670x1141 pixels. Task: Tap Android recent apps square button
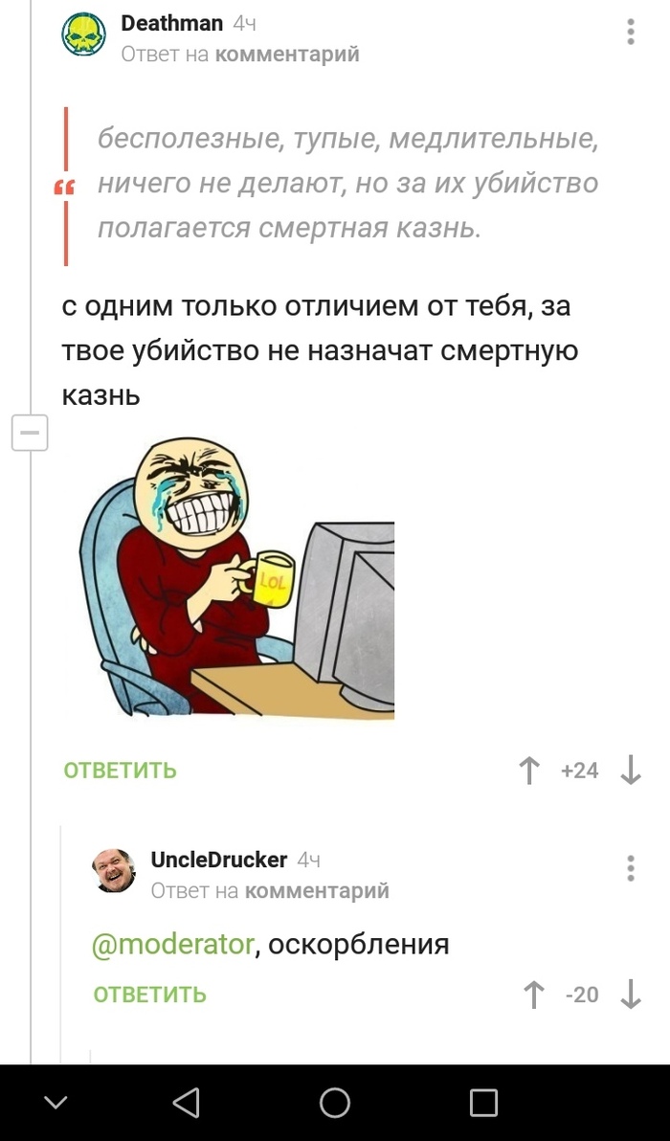pyautogui.click(x=483, y=1103)
